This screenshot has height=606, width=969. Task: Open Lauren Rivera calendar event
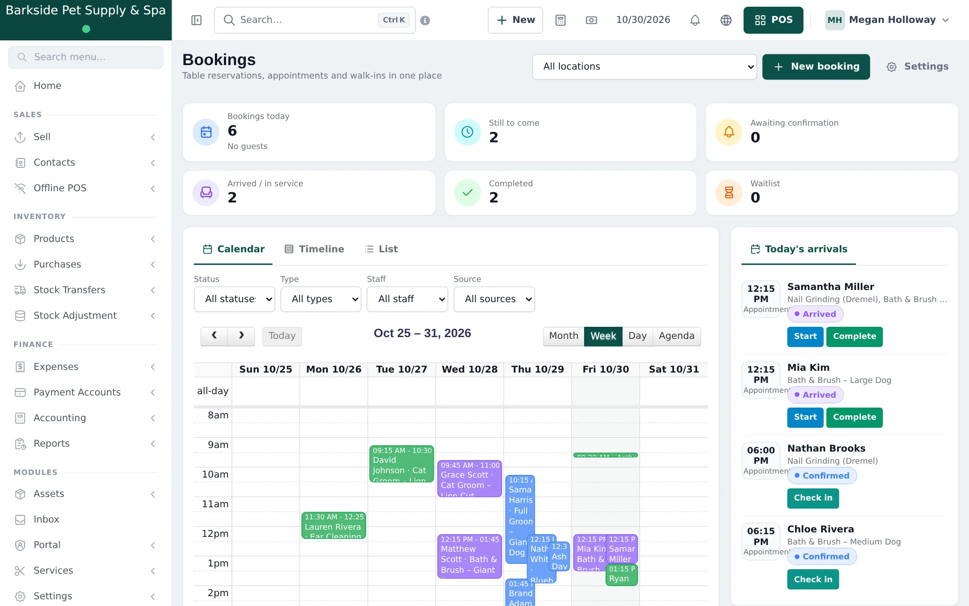(334, 525)
